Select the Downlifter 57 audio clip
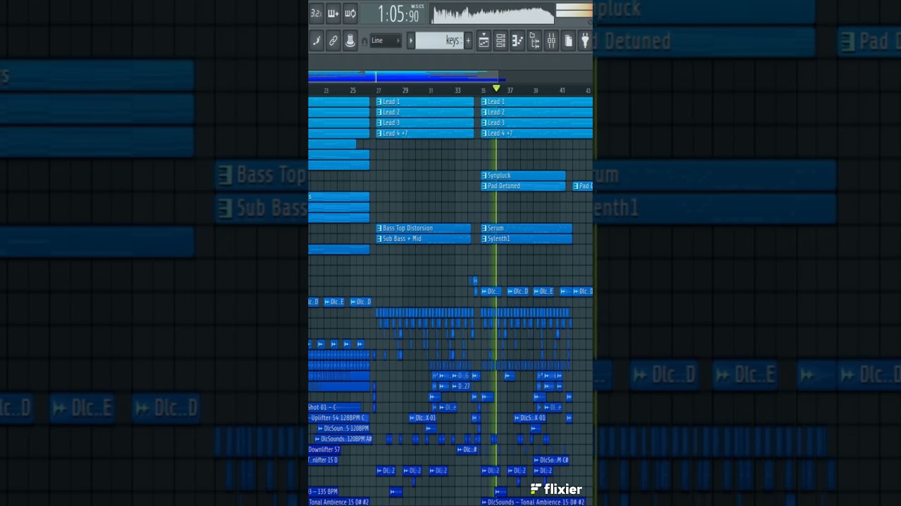Viewport: 901px width, 506px height. point(325,449)
